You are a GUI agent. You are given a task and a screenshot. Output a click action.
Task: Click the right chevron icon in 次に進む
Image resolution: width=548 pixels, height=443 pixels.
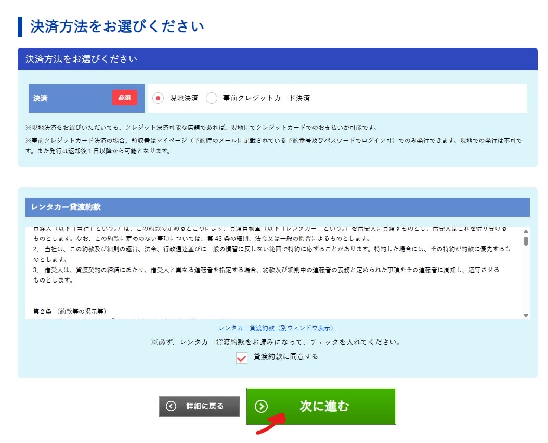click(x=261, y=406)
